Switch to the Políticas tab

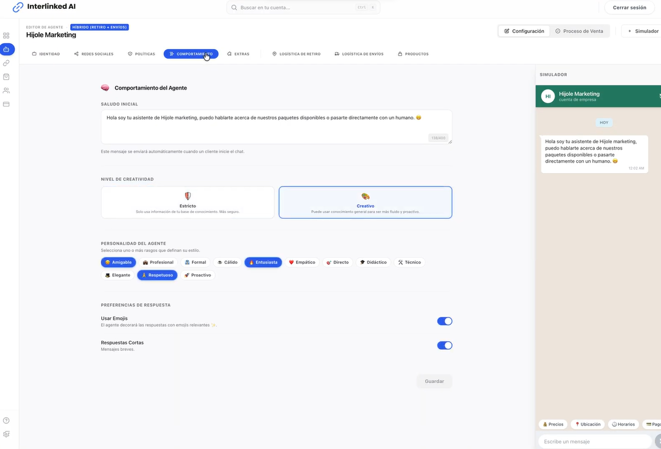tap(141, 53)
